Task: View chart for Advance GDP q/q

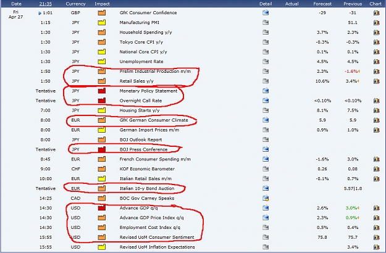Action: coord(376,208)
